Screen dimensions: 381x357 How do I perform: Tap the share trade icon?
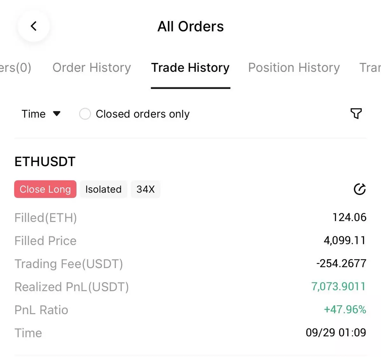(359, 189)
